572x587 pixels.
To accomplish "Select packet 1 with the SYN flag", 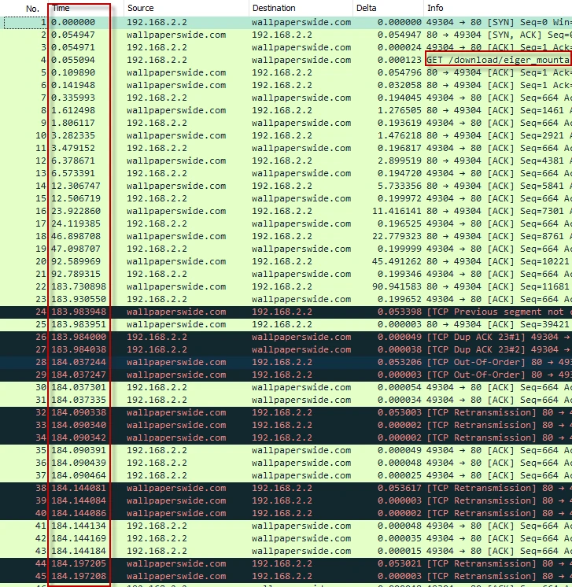I will coord(497,23).
